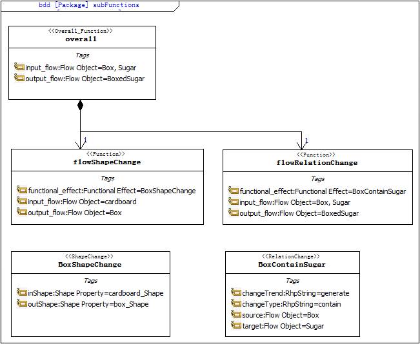Click tag icon beside inShape cardboard_Shape
420x344 pixels.
coord(22,292)
